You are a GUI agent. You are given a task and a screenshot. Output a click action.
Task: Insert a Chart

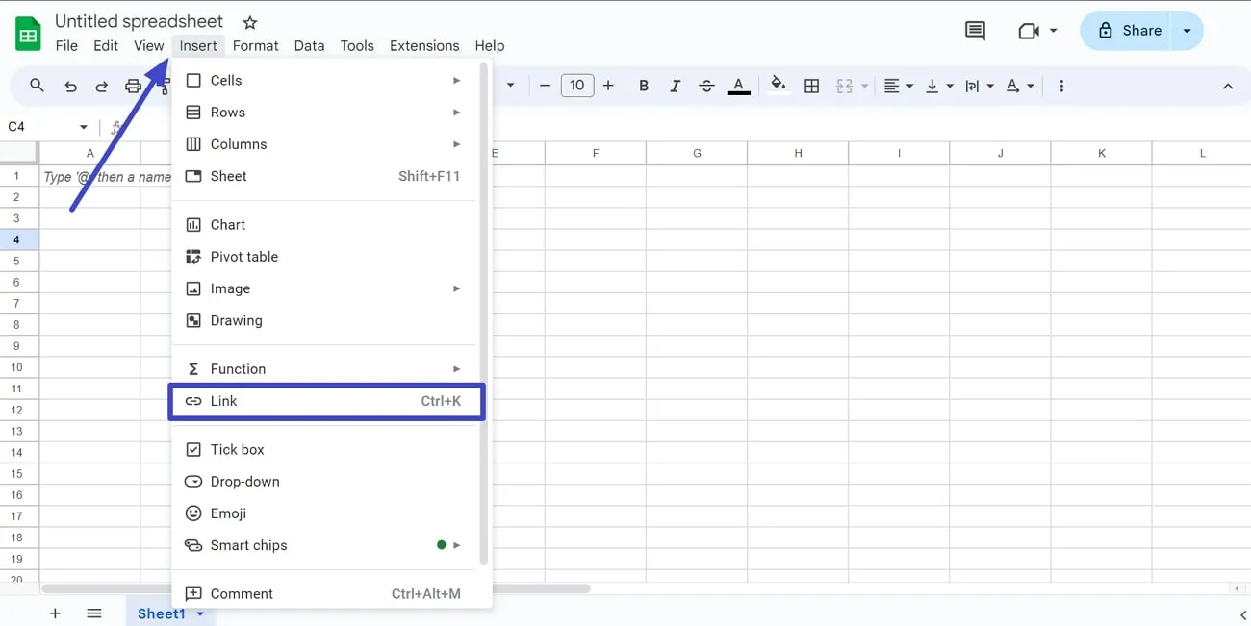pyautogui.click(x=324, y=225)
